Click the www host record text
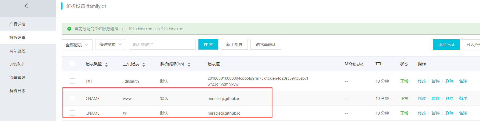Screen dimensions: 480x121 pyautogui.click(x=127, y=99)
